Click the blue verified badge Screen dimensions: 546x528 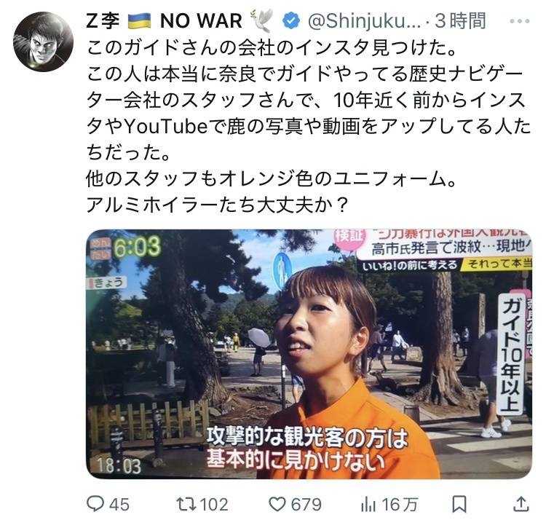coord(290,20)
